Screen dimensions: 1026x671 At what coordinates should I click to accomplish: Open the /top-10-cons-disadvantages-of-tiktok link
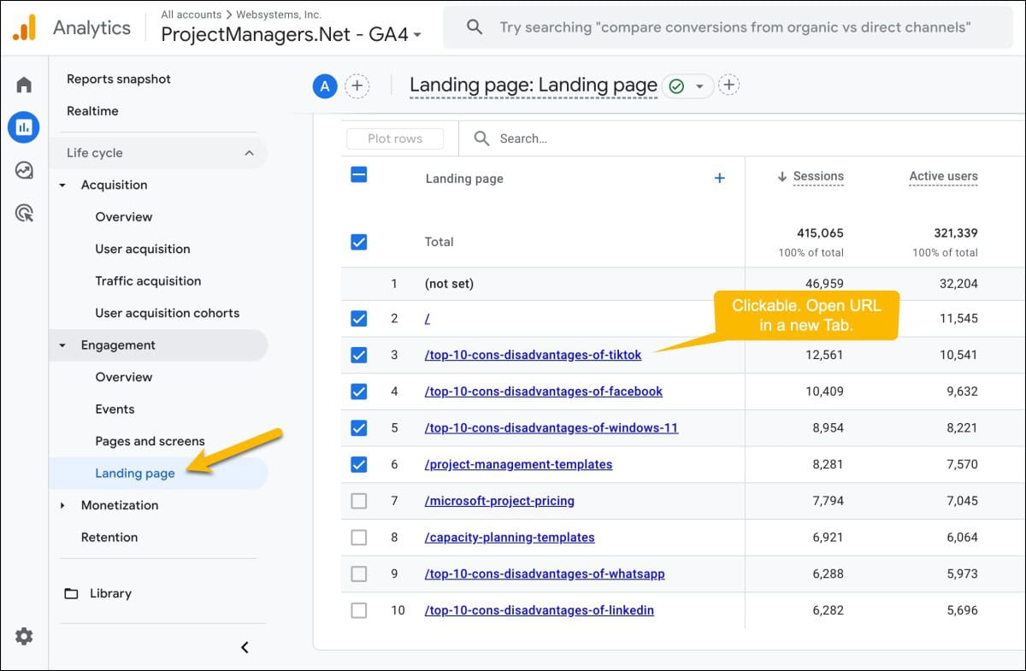click(533, 355)
